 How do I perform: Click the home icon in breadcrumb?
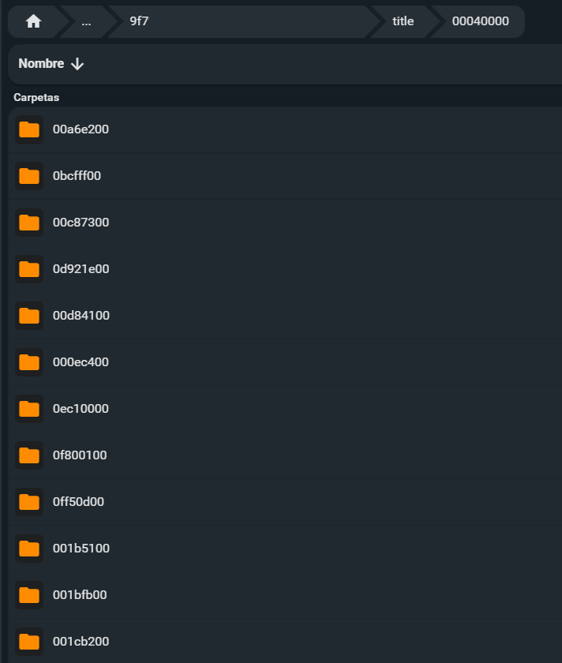33,21
